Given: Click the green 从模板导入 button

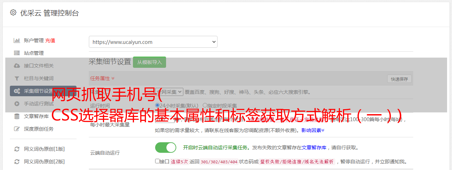Looking at the screenshot, I should point(149,62).
